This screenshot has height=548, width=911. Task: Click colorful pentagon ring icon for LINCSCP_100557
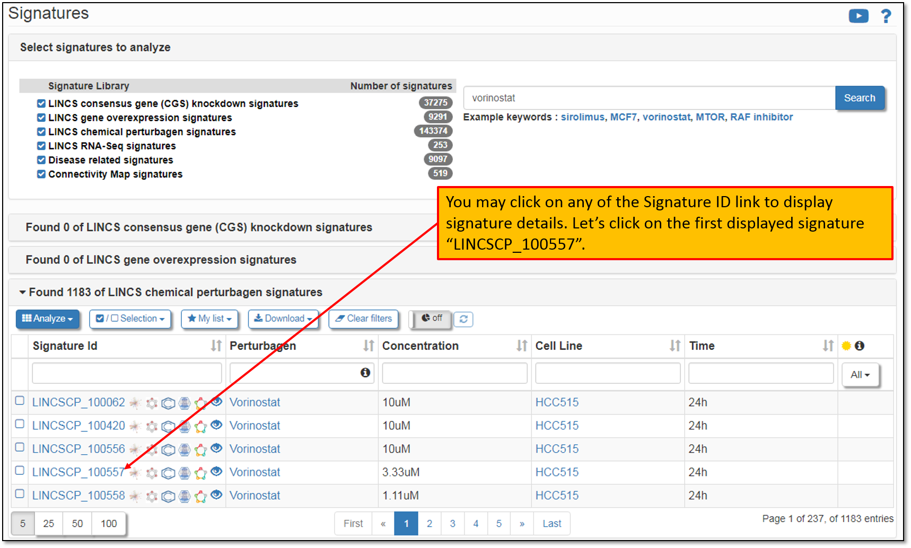point(200,473)
